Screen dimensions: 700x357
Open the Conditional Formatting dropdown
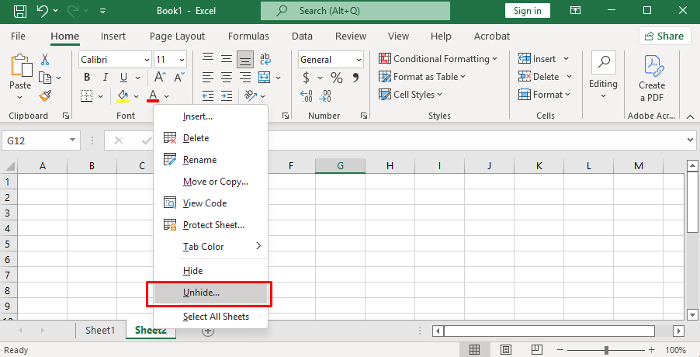438,59
